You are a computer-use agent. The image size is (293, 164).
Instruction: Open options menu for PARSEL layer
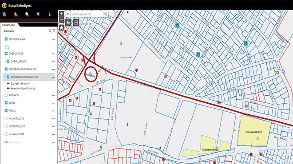(x=54, y=111)
